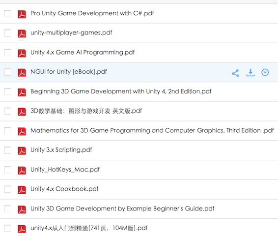Click PDF icon of Beginning 3D Game Development
Image resolution: width=278 pixels, height=236 pixels.
[x=22, y=92]
